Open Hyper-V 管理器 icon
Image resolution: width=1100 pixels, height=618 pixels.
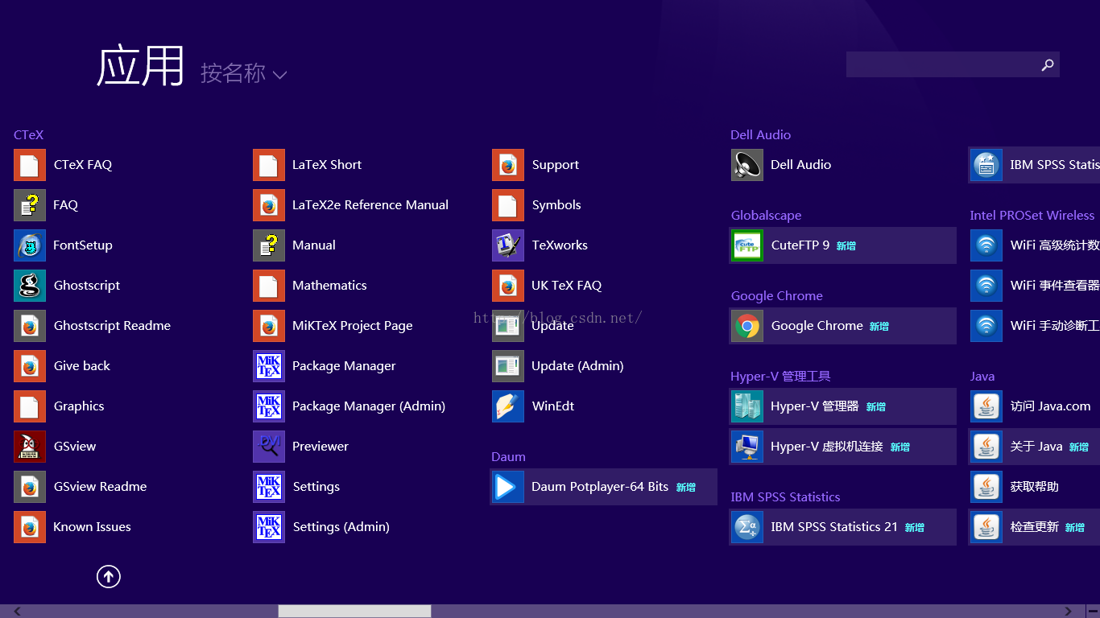click(x=747, y=406)
